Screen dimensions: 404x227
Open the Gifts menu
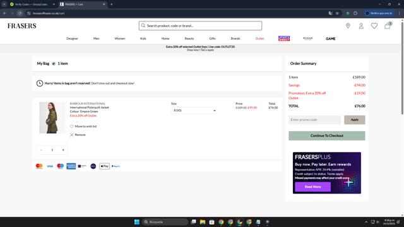point(212,38)
